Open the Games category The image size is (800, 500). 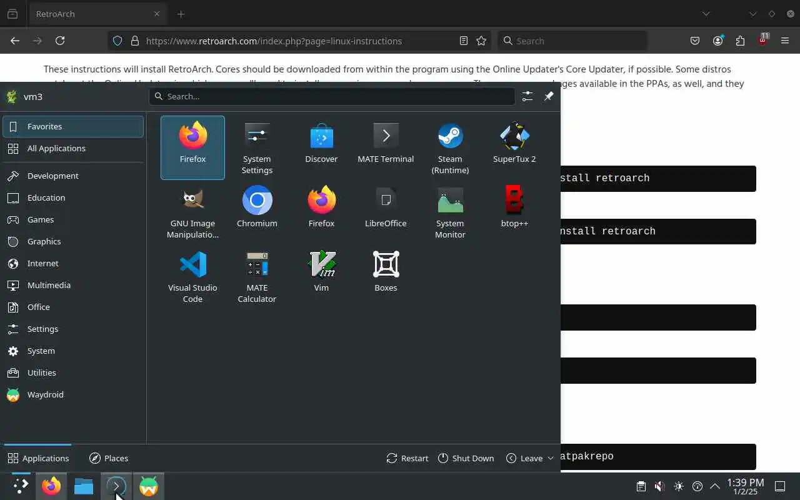pos(73,219)
